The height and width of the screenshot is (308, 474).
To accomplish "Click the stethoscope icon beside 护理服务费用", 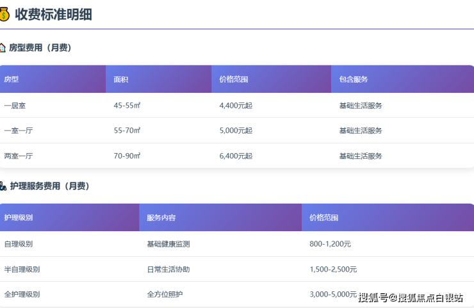I will click(3, 186).
